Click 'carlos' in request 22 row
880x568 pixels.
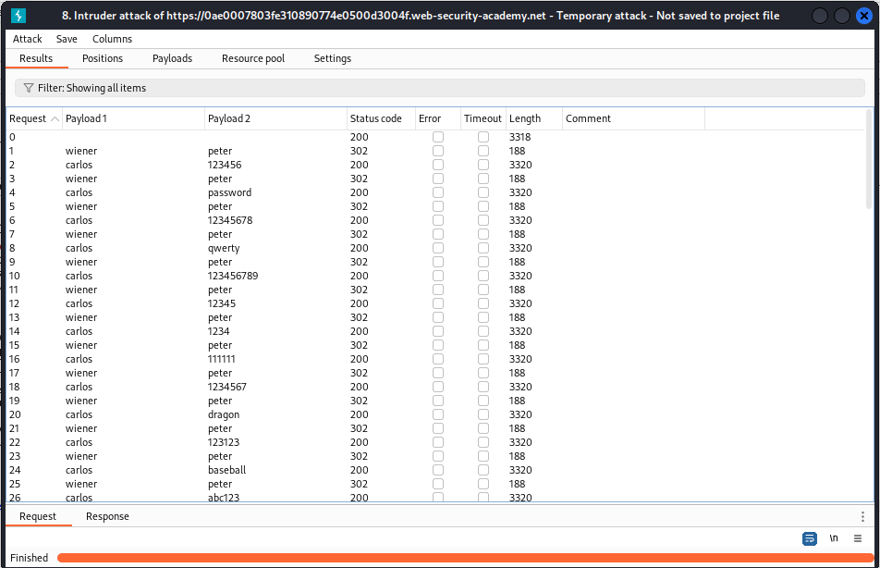point(79,442)
